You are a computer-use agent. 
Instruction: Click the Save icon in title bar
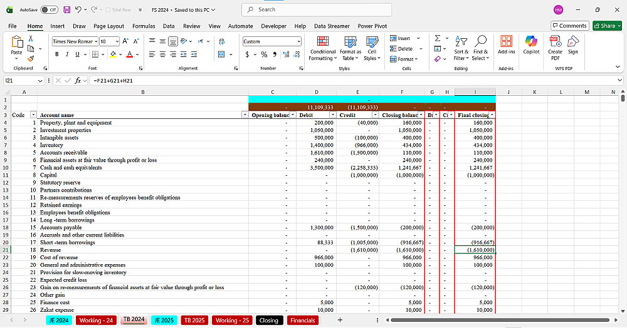click(67, 9)
